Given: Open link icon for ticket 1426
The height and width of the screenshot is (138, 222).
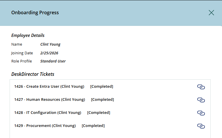Looking at the screenshot, I should [201, 87].
